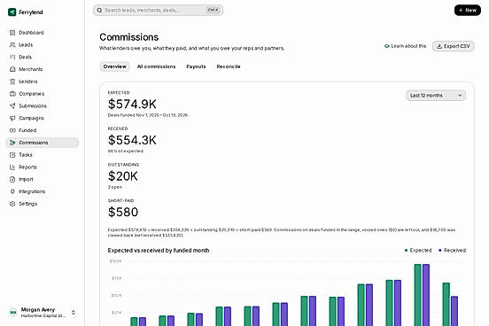The height and width of the screenshot is (326, 489).
Task: Open Lenders via its bank icon
Action: 12,81
